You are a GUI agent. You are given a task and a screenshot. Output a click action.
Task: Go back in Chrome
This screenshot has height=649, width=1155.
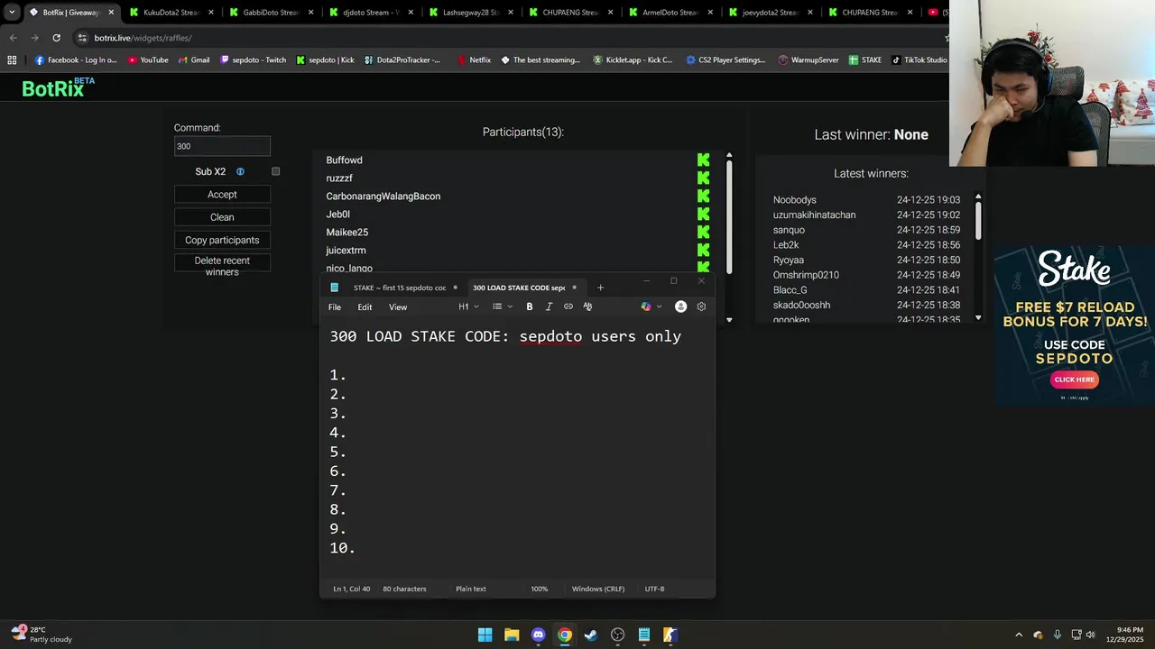[13, 38]
